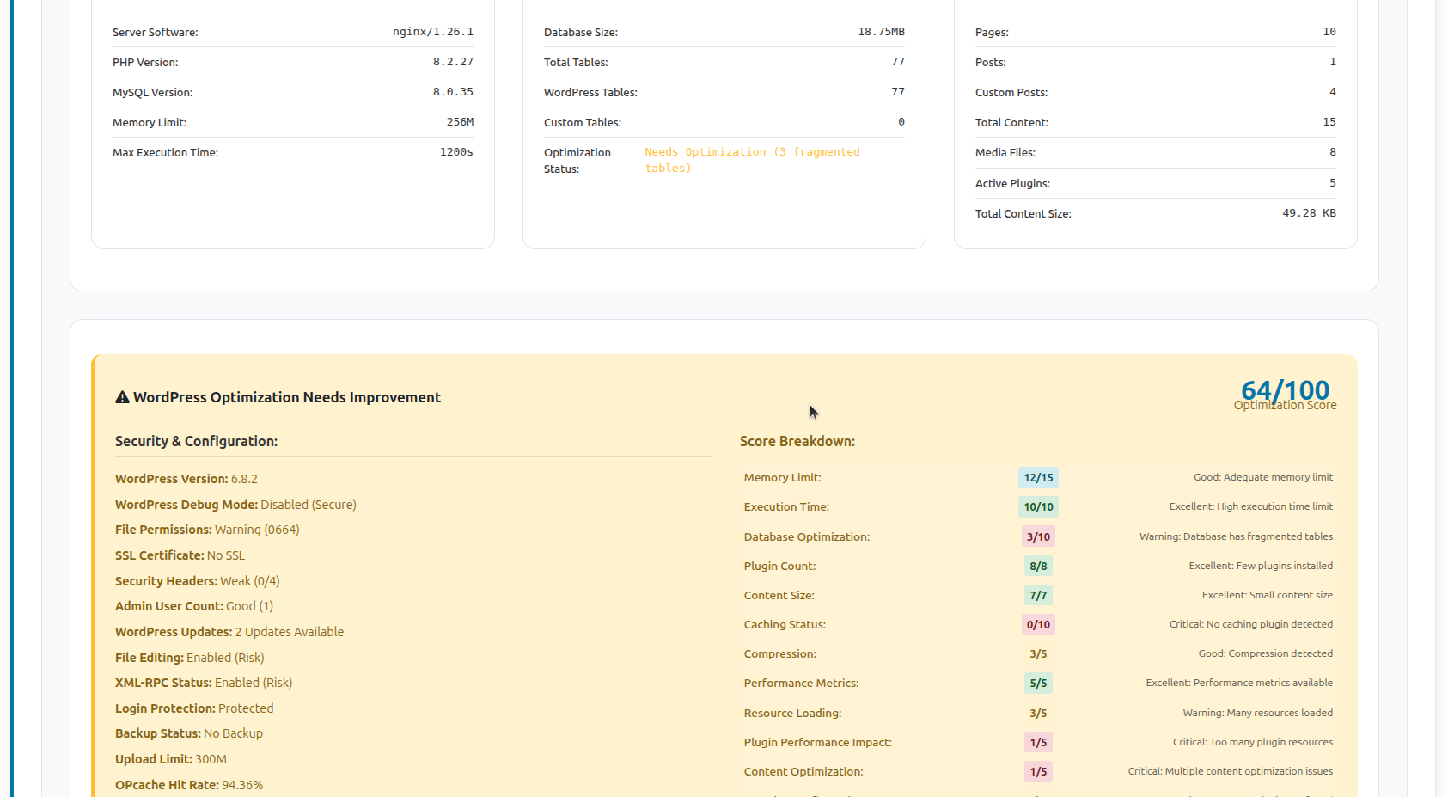The width and height of the screenshot is (1448, 797).
Task: Select the 'File Editing: Enabled (Risk)' entry
Action: point(189,658)
